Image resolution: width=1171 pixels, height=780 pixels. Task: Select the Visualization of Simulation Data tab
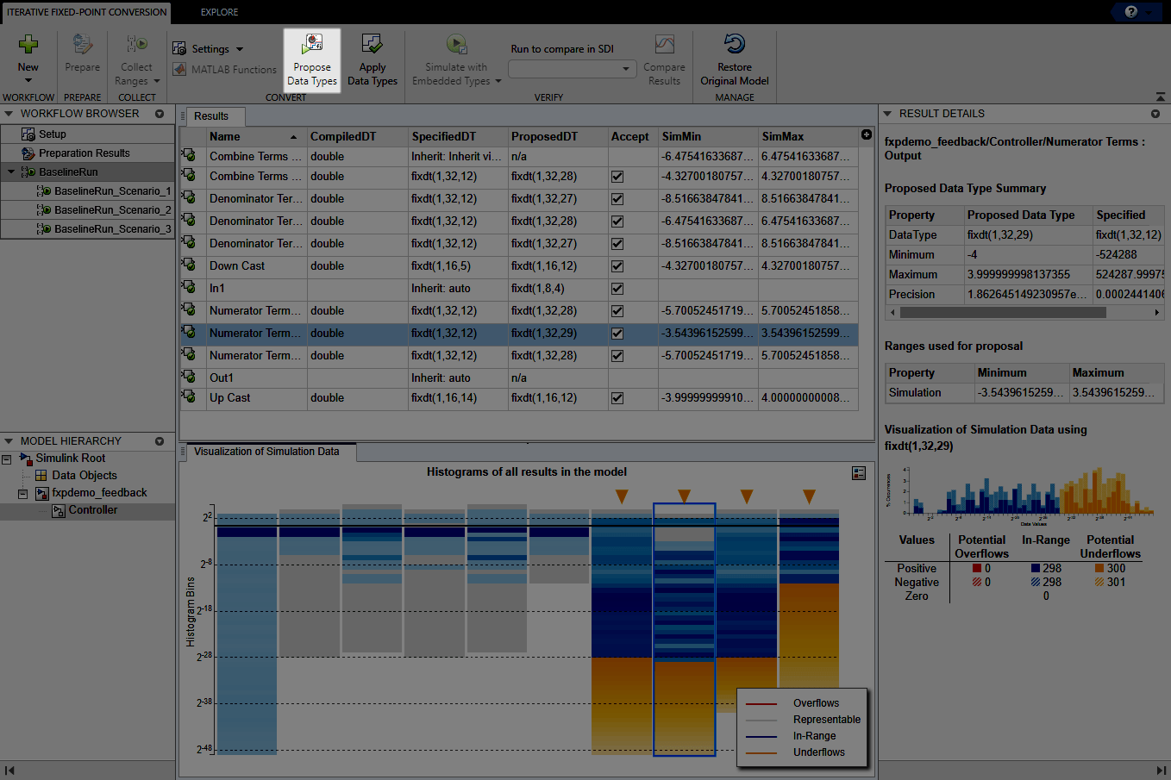tap(266, 452)
